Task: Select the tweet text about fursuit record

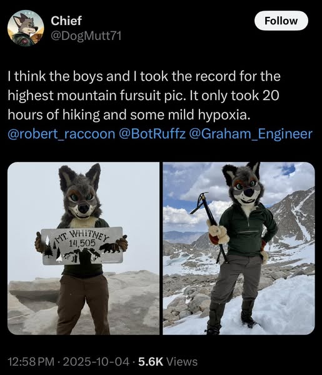Action: pyautogui.click(x=144, y=96)
